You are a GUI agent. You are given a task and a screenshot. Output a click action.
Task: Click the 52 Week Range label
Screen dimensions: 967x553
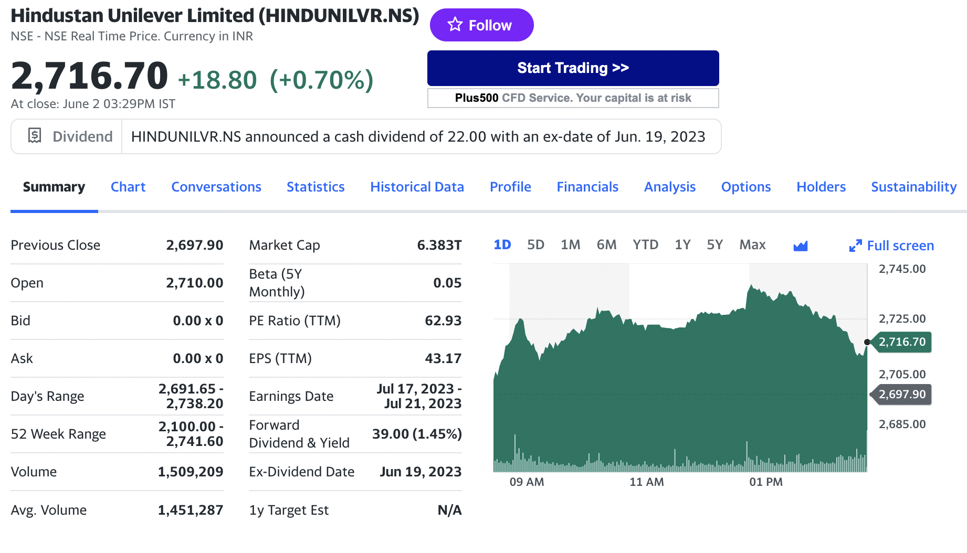click(58, 434)
